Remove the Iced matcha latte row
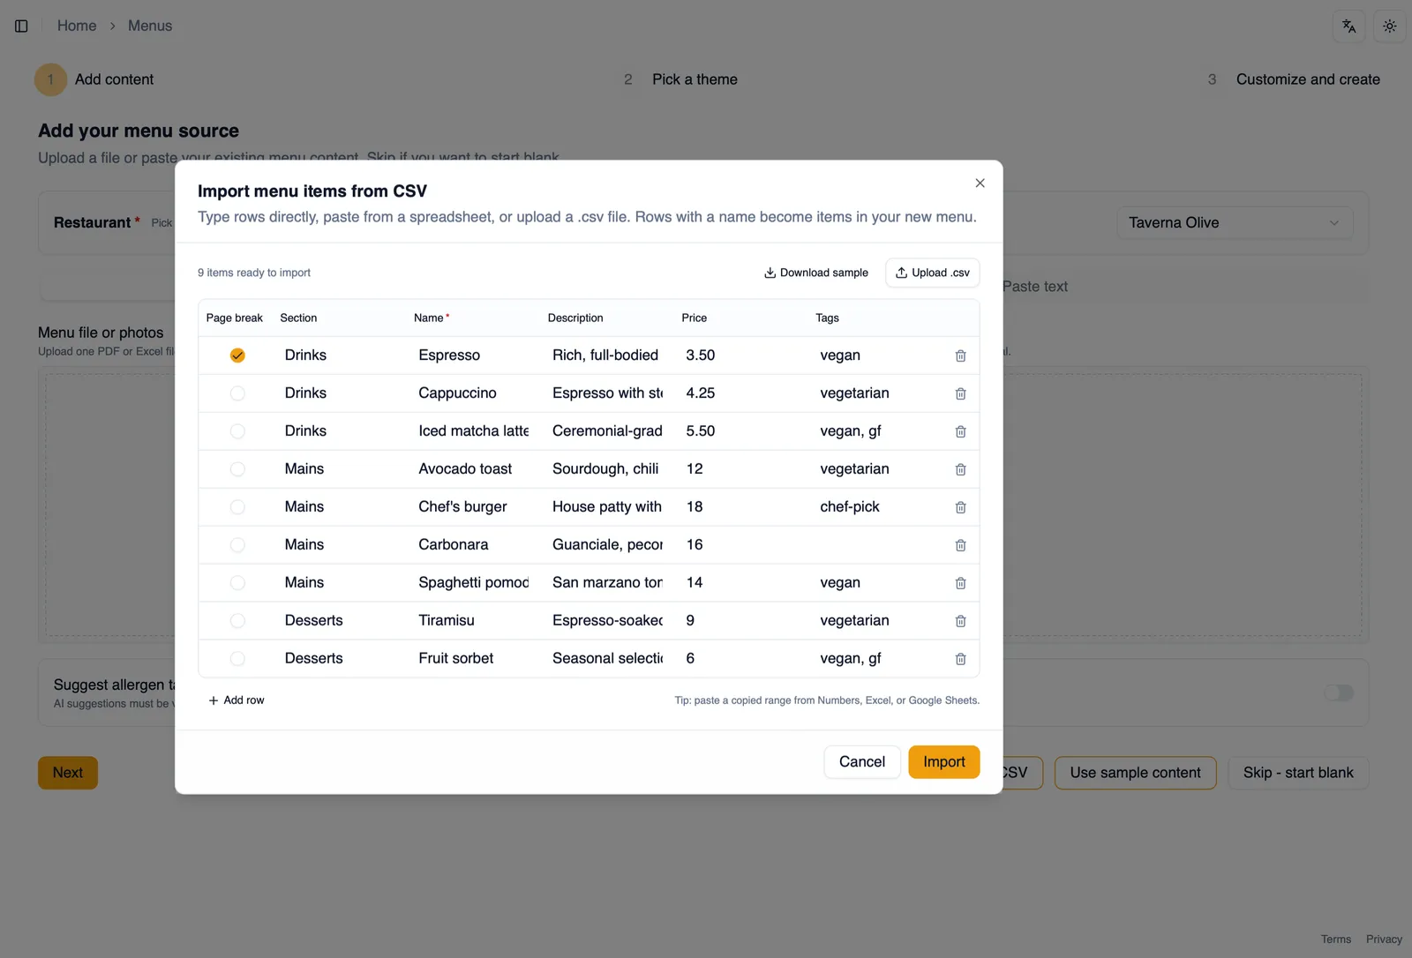Viewport: 1412px width, 958px height. [960, 431]
